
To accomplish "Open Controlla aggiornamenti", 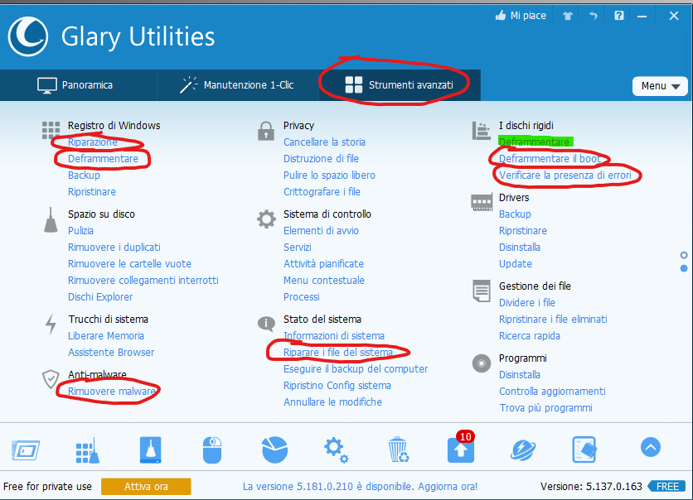I will 552,392.
